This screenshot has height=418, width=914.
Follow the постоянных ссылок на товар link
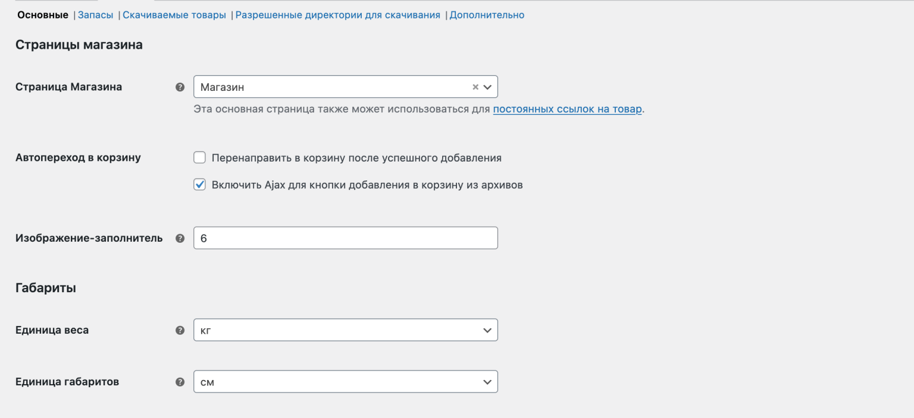(566, 109)
